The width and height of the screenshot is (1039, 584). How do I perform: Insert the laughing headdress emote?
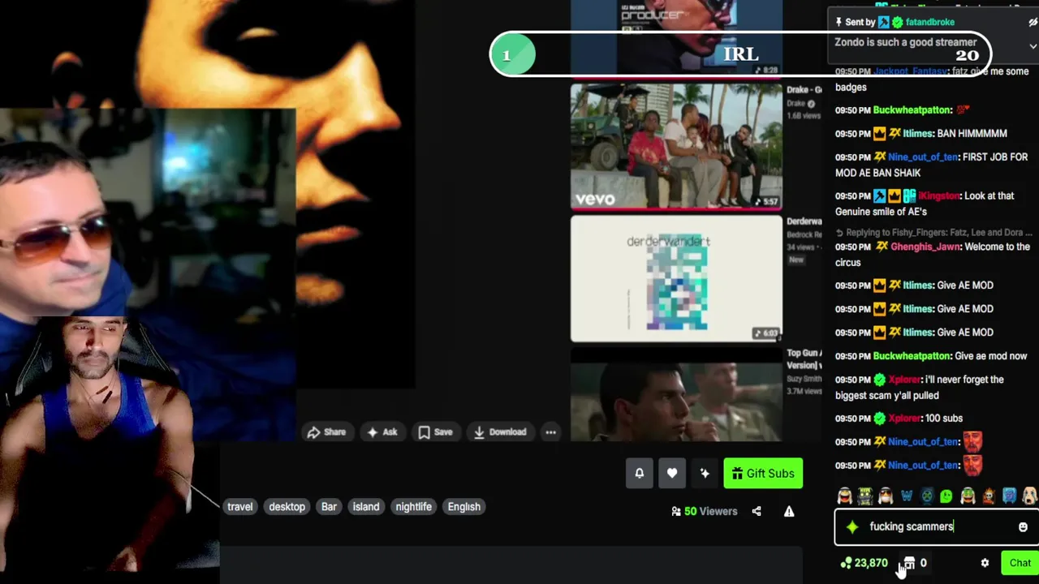click(x=844, y=496)
